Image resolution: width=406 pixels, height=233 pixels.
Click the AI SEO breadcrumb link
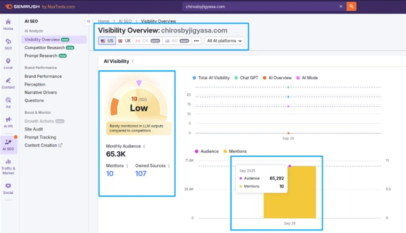[125, 21]
